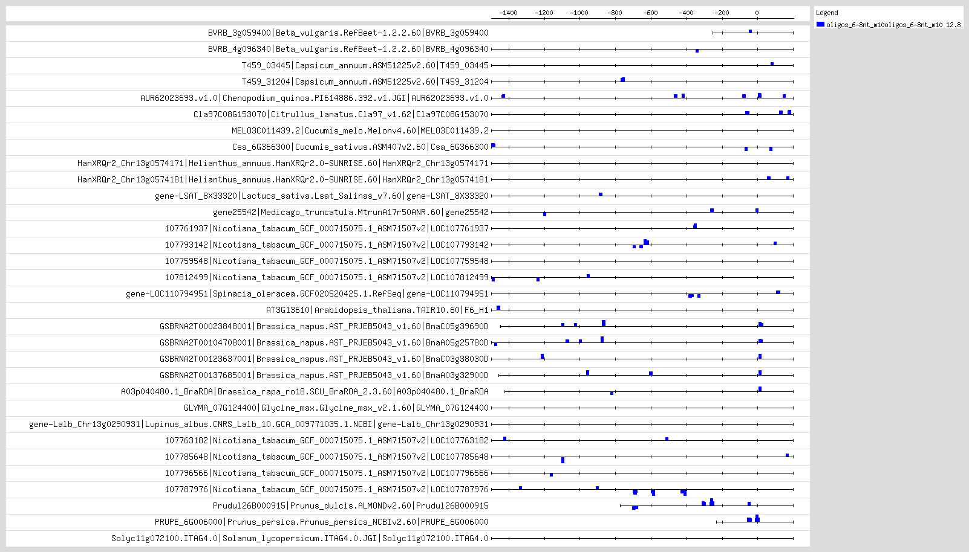Click Csa_6G366300 Cucumis_sativus label
This screenshot has width=969, height=552.
(x=361, y=147)
